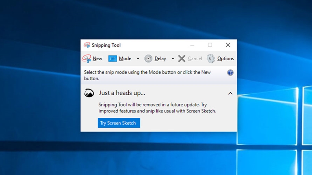Viewport: 312px width, 175px height.
Task: Click the 'Just a heads up...' heading
Action: coord(122,93)
